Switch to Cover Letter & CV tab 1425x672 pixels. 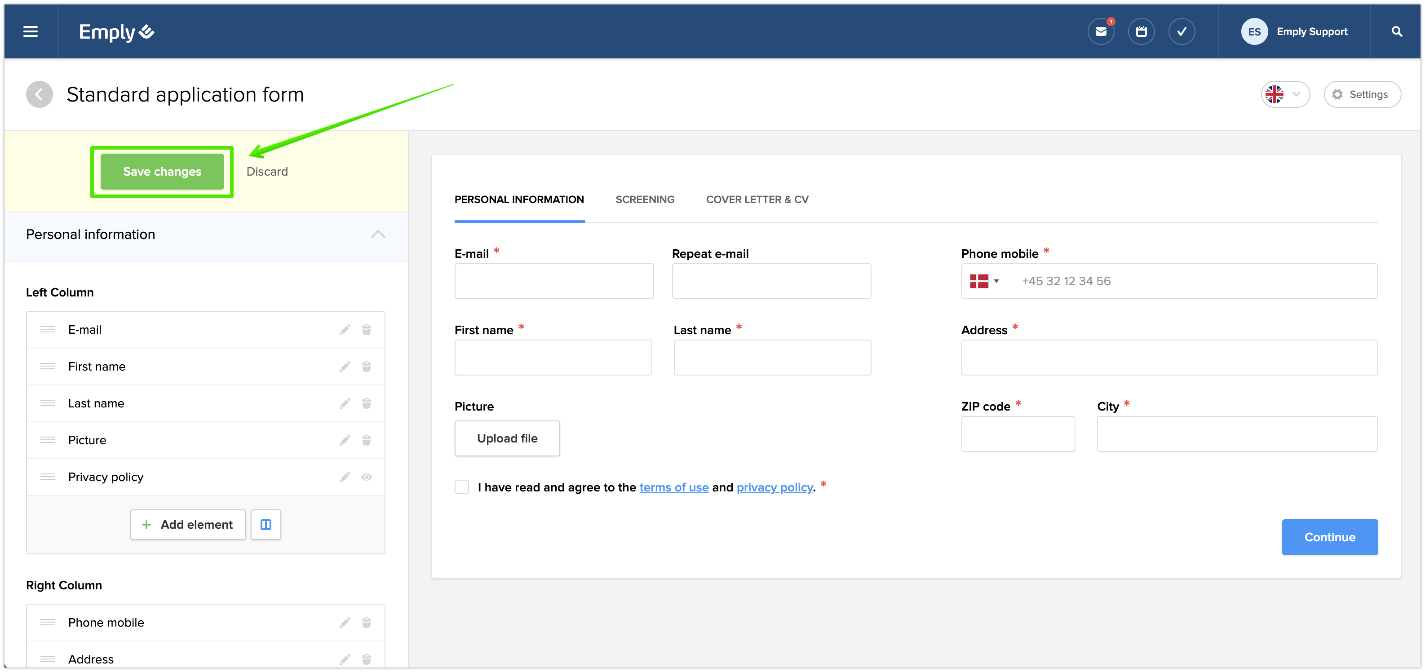(x=757, y=199)
